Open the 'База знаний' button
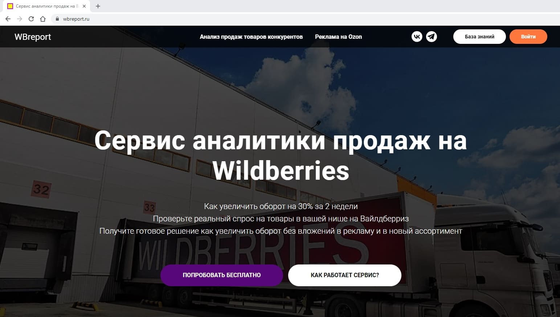 (x=479, y=37)
